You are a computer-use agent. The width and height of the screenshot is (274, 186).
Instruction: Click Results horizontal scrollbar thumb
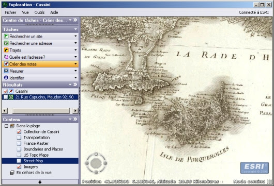41,111
